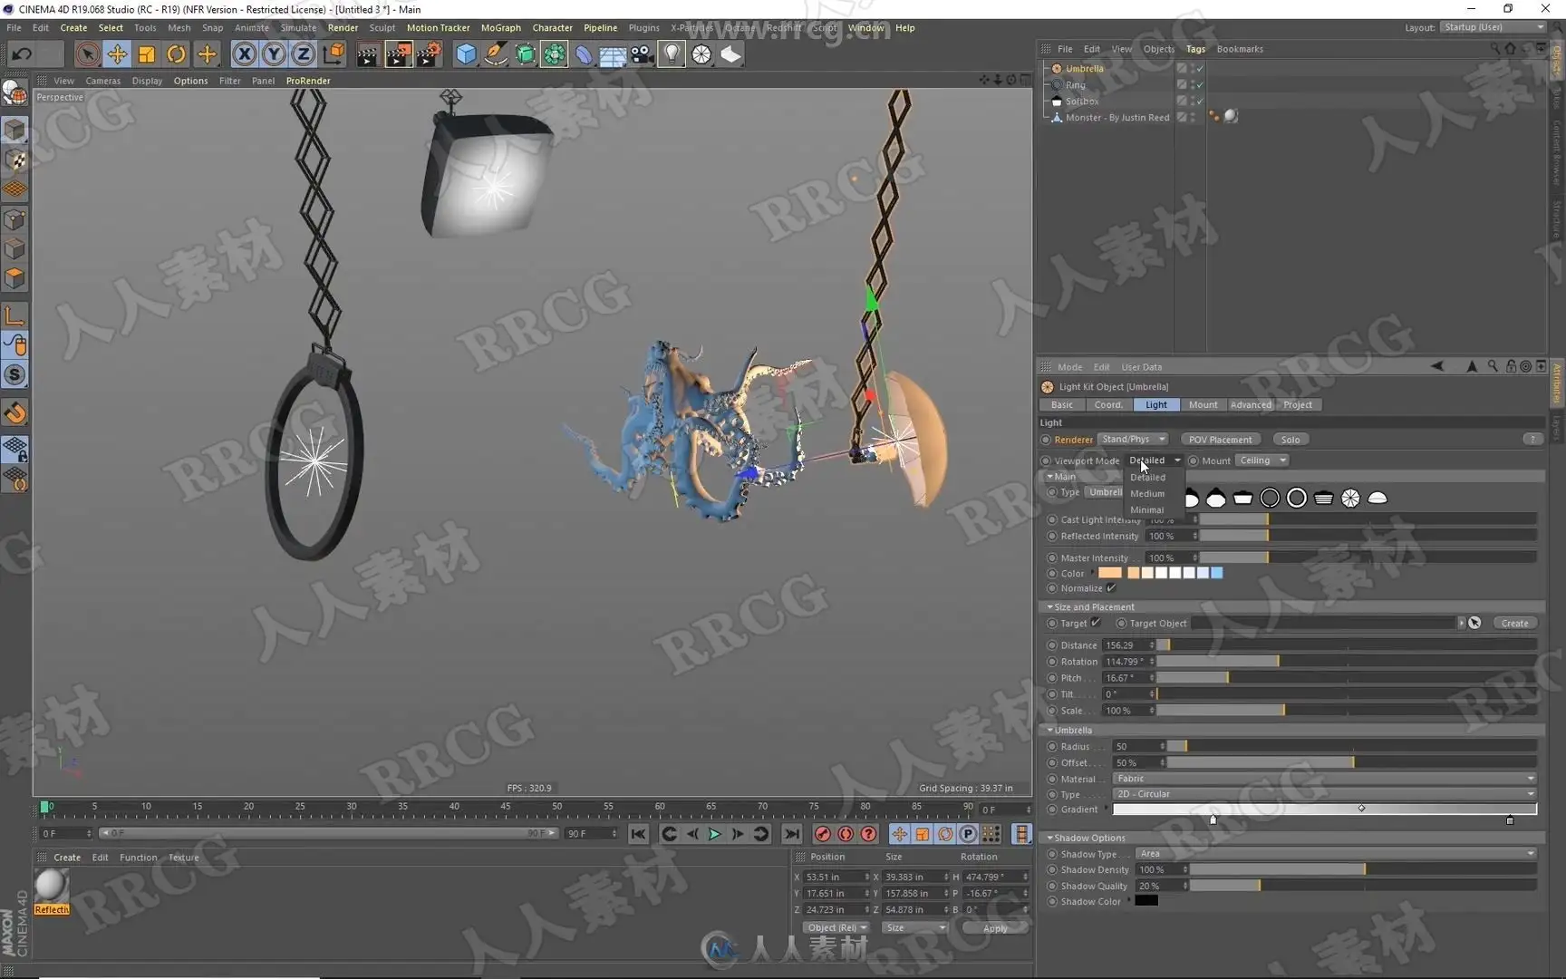Select the Softbox object in the list
Screen dimensions: 1566x979
click(1082, 102)
